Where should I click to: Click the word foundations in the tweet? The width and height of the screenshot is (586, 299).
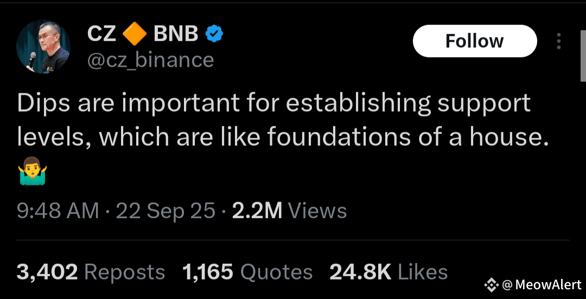click(x=343, y=137)
